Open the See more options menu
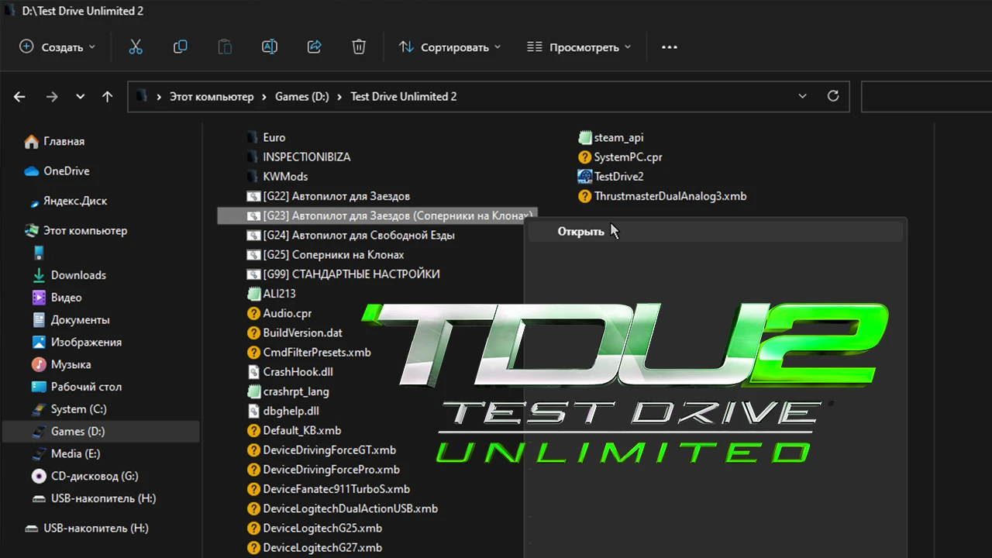 669,46
